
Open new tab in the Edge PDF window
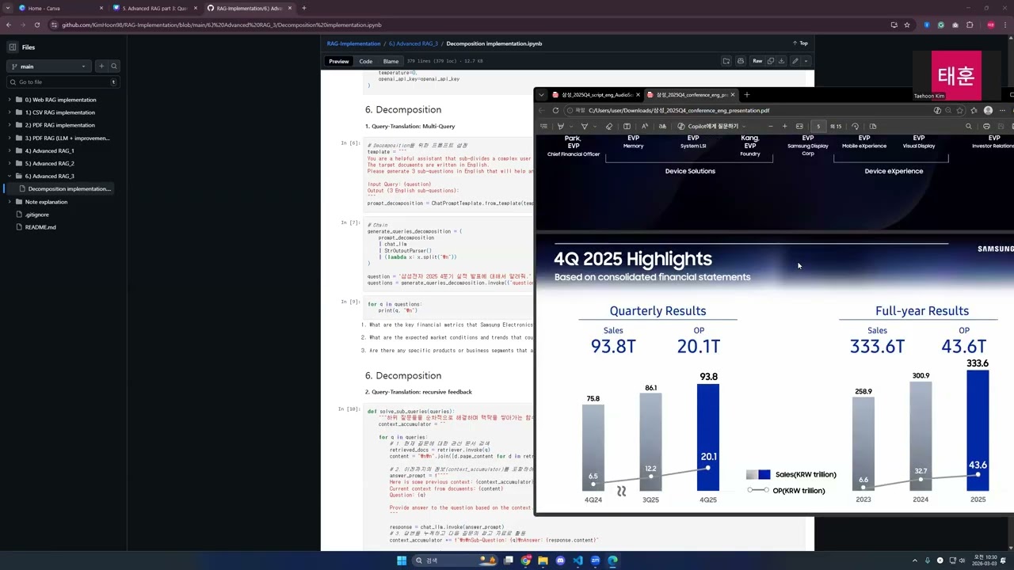(x=746, y=95)
